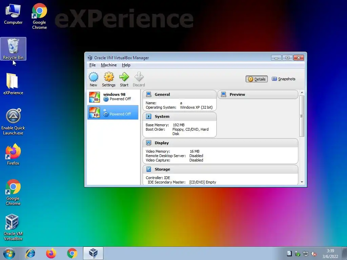Click the network tray icon
Screen dimensions: 347x260
click(x=306, y=254)
